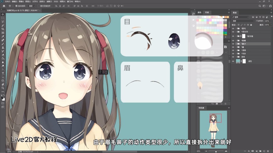Screen dimensions: 273x153
Task: Click the navigator preview thumbnail
Action: point(213,130)
